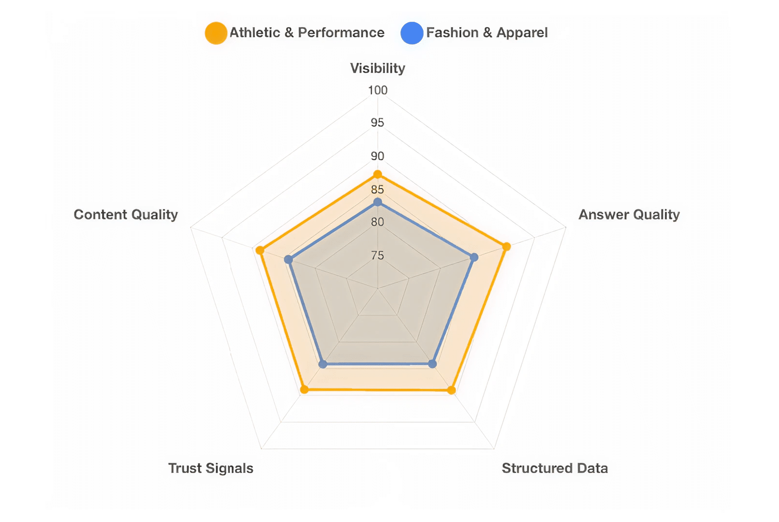Toggle the Athletic & Performance legend label
779x522 pixels.
[x=306, y=33]
